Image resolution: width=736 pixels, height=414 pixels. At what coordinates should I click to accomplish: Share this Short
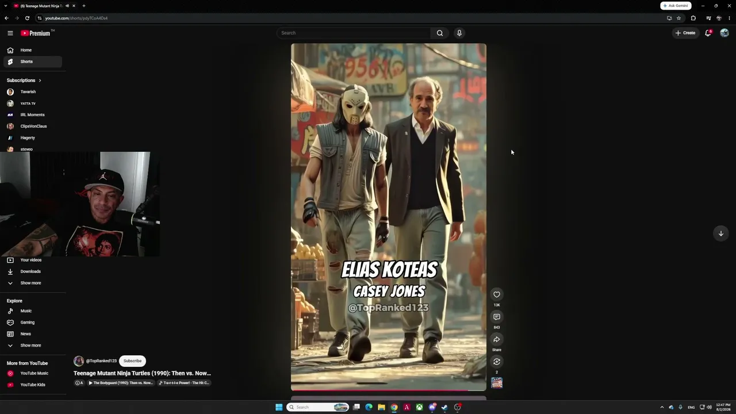pyautogui.click(x=497, y=339)
